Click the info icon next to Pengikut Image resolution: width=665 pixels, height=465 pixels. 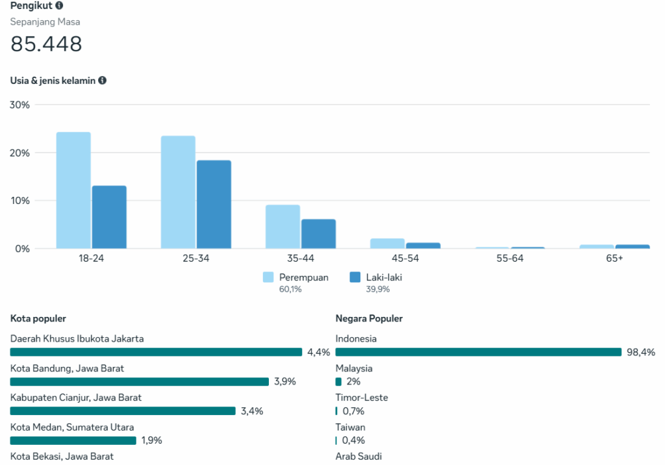click(x=59, y=5)
